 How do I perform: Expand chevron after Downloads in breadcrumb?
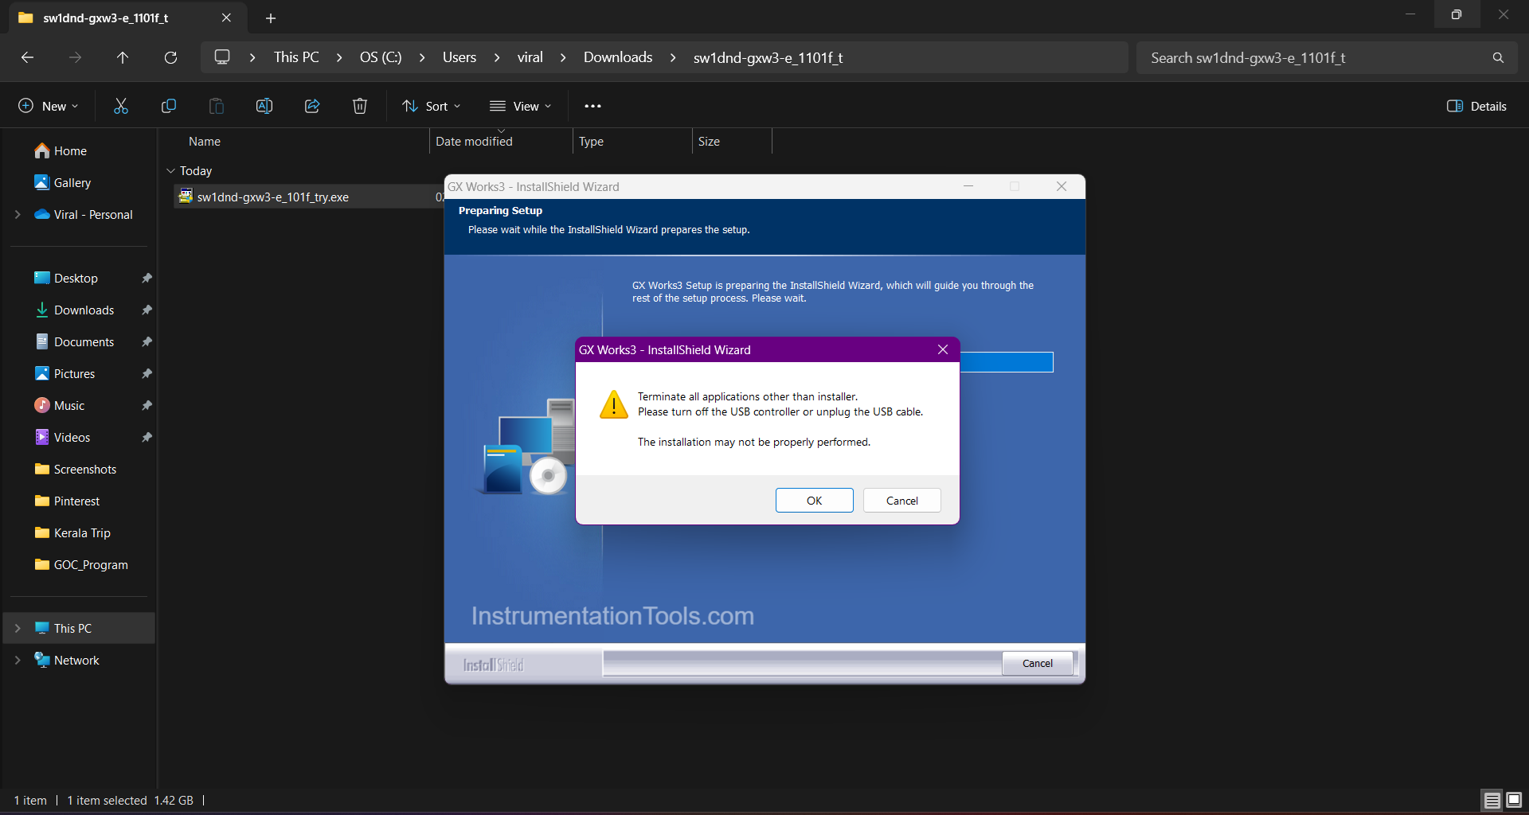673,57
